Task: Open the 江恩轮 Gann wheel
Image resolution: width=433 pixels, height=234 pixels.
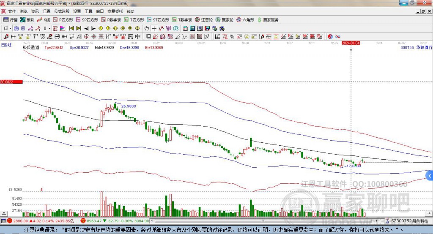Action: pyautogui.click(x=204, y=20)
